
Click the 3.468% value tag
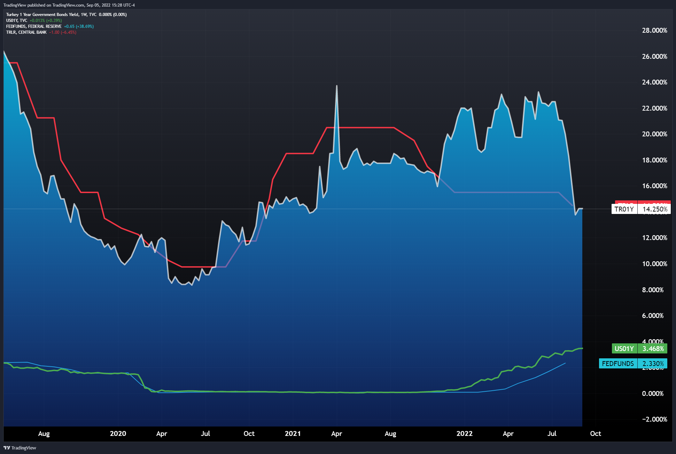653,349
